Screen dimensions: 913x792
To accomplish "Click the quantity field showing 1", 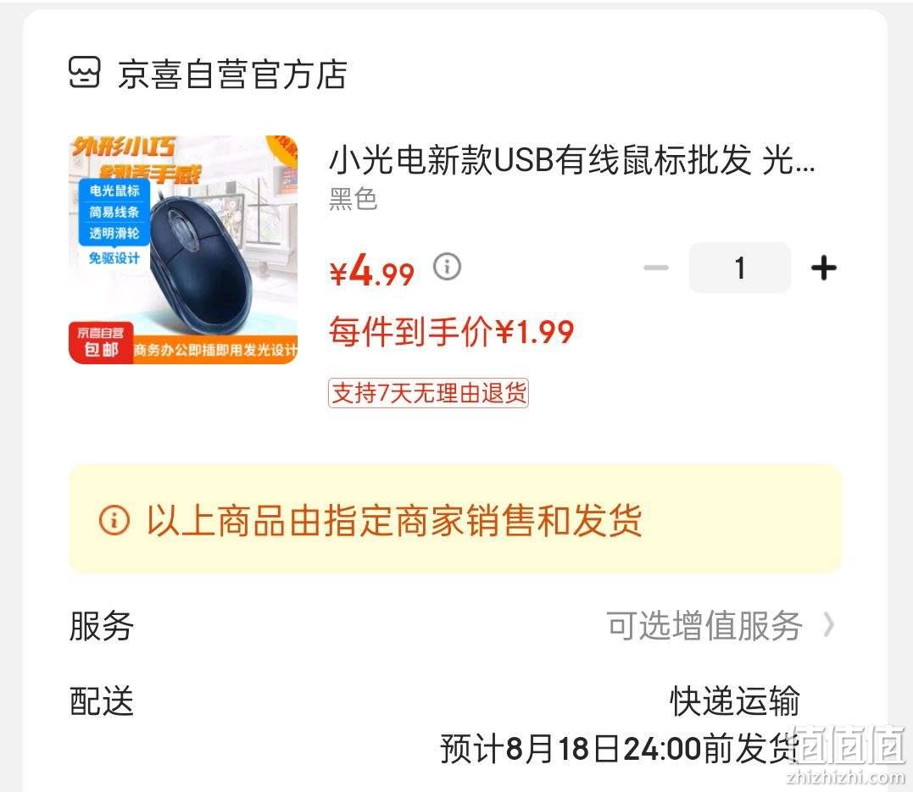I will (x=739, y=268).
